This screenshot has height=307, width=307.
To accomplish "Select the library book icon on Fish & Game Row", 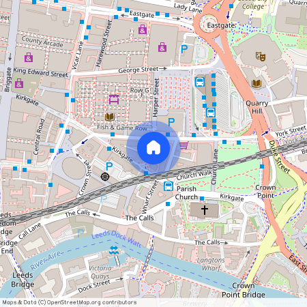I will coord(110,117).
